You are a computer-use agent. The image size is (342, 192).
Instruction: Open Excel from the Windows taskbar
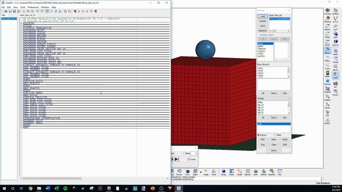(x=57, y=188)
